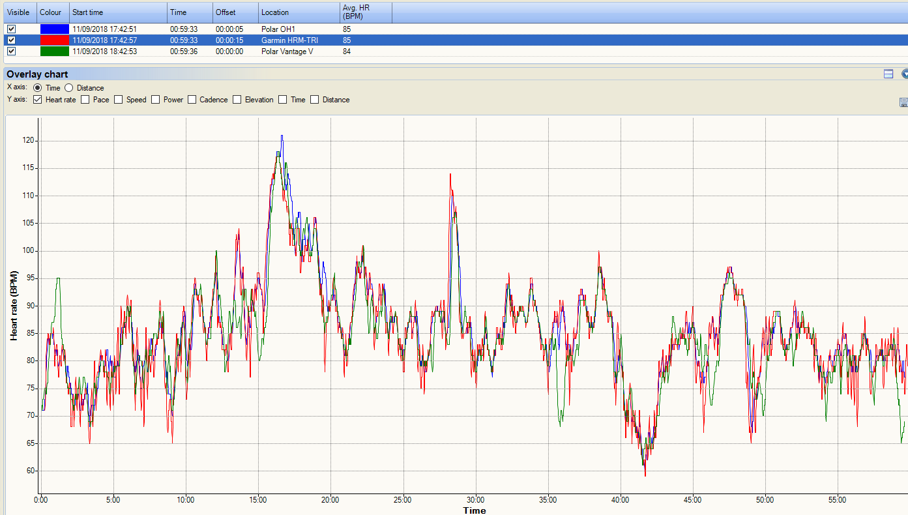Open the blue round dropdown arrow button
This screenshot has height=515, width=908.
click(x=905, y=74)
